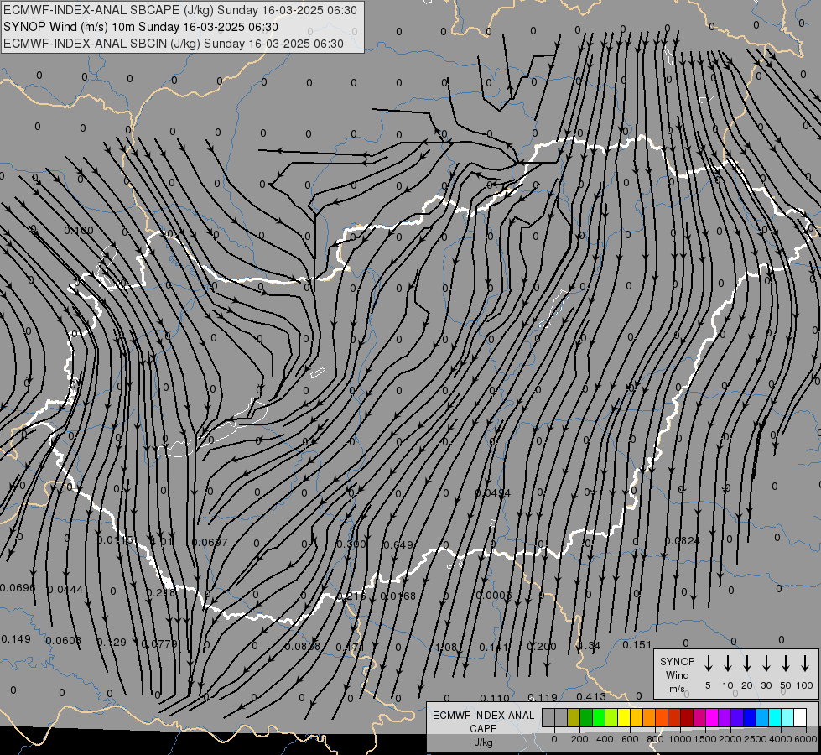Select the deep blue CAPE legend swatch

(x=749, y=717)
